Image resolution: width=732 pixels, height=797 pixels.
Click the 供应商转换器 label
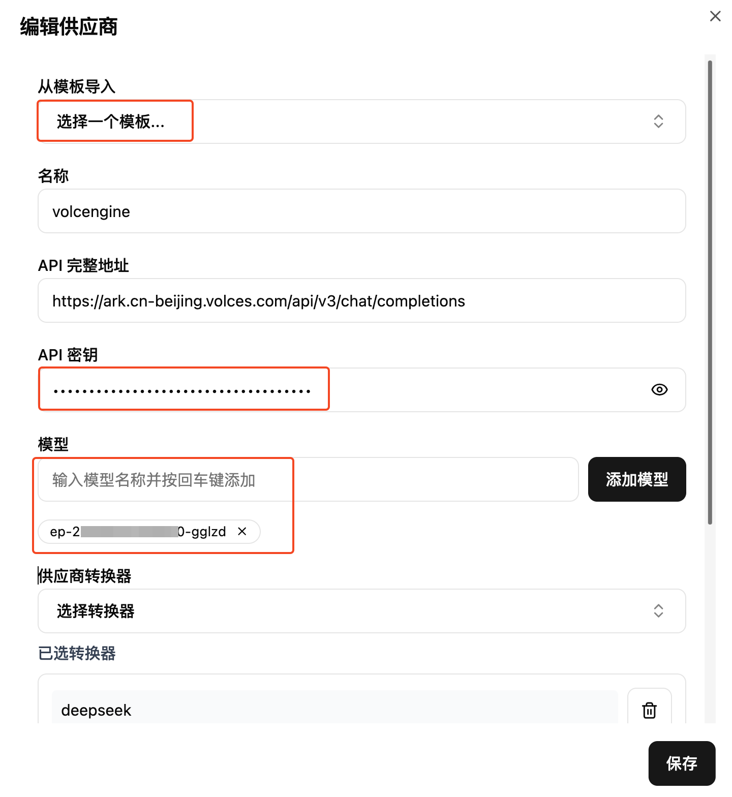coord(85,576)
